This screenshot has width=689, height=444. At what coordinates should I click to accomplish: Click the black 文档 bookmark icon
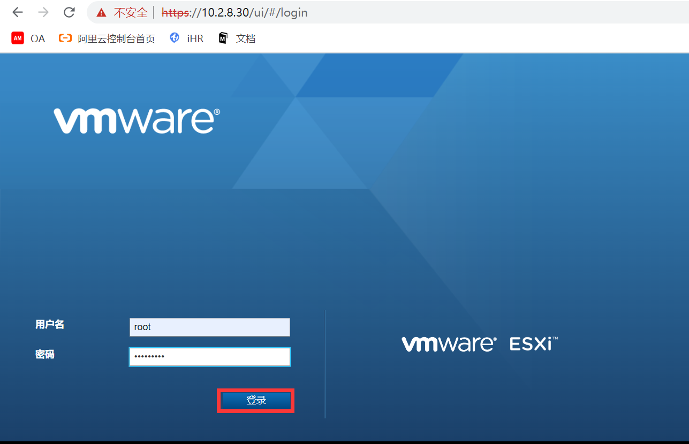tap(223, 38)
